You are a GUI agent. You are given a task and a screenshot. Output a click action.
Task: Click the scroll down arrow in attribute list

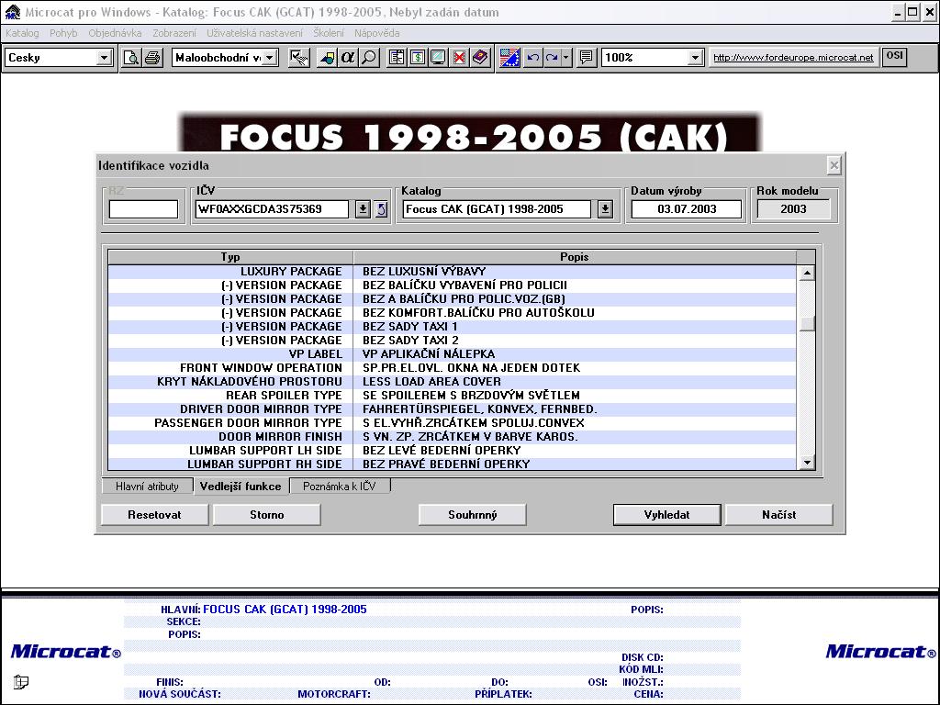pyautogui.click(x=807, y=464)
